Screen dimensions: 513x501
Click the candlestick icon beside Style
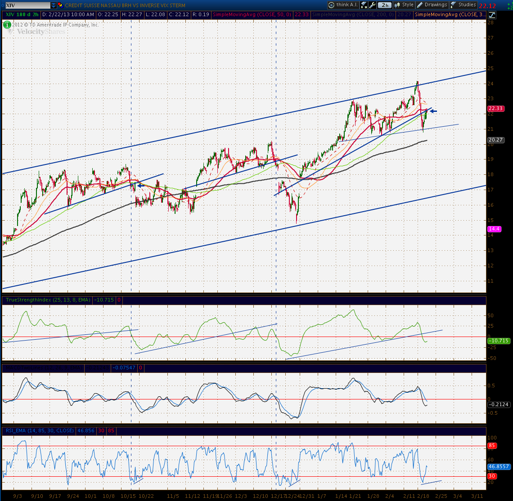point(397,5)
